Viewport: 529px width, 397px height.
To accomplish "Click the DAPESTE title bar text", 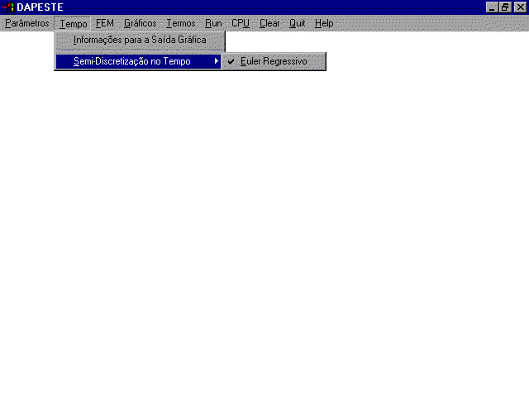I will click(40, 7).
